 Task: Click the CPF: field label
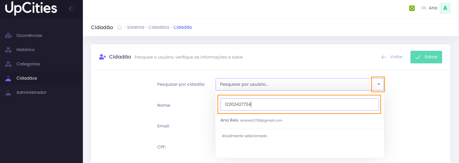[162, 147]
